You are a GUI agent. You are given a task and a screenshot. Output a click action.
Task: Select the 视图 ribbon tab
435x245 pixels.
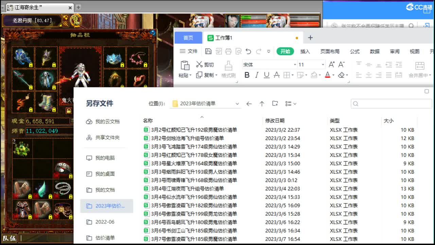pos(415,51)
